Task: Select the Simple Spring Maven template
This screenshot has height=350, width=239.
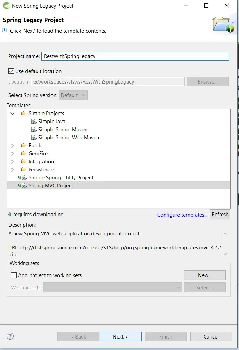Action: pos(63,130)
